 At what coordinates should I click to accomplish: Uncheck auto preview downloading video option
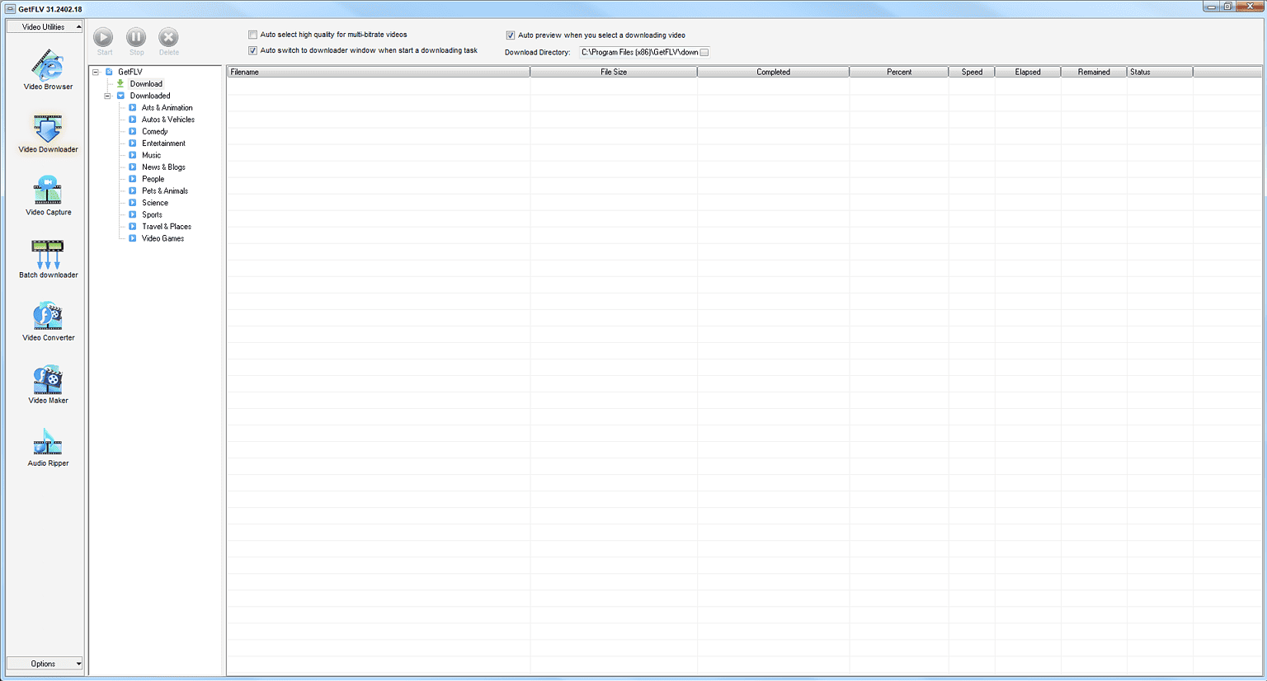[511, 35]
